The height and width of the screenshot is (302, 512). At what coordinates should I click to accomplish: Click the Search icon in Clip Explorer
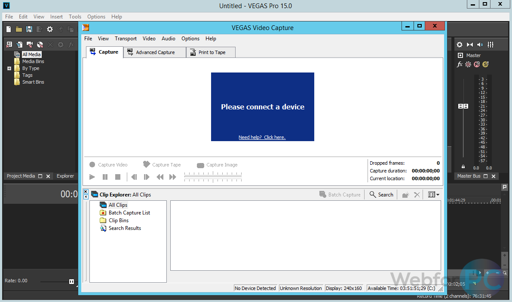(381, 194)
